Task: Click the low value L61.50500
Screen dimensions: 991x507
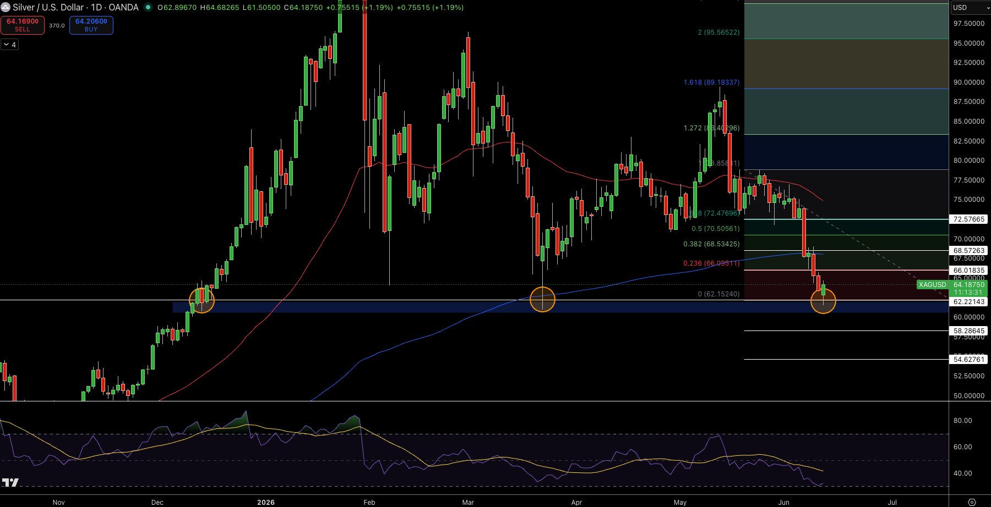Action: (262, 8)
